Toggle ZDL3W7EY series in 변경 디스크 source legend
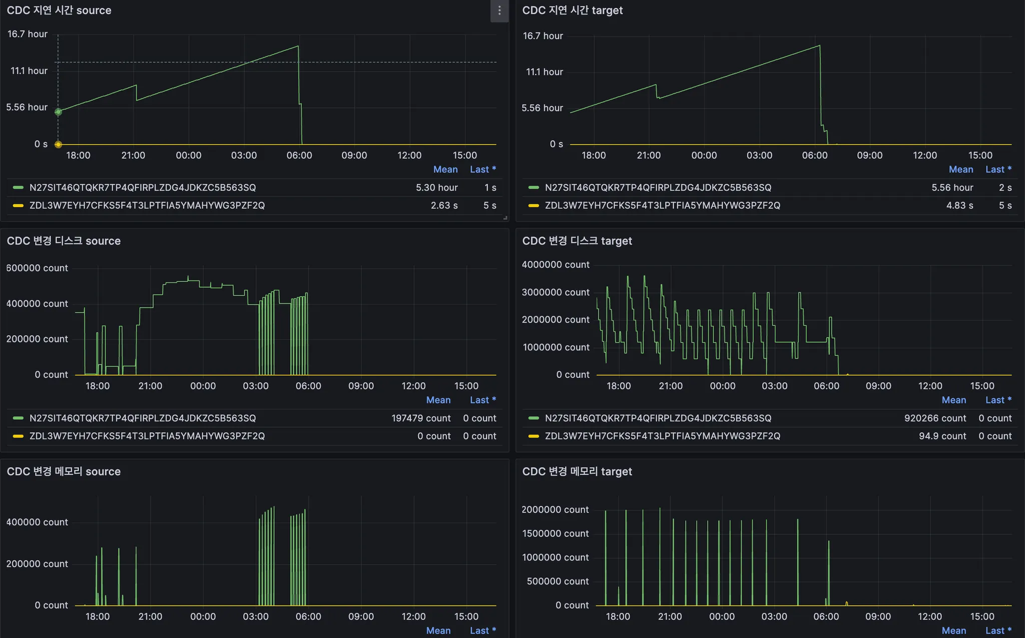The height and width of the screenshot is (638, 1025). click(147, 436)
